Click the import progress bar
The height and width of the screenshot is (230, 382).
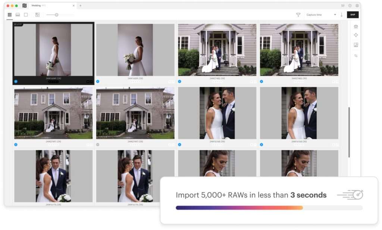(x=269, y=208)
